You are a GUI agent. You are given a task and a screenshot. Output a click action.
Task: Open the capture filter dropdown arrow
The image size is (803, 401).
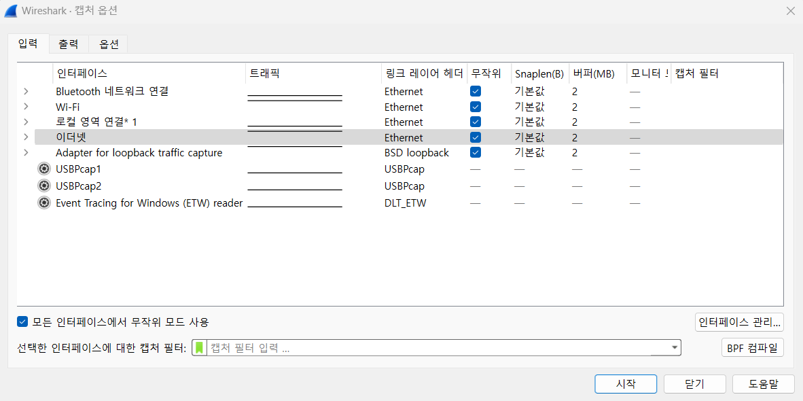pyautogui.click(x=674, y=348)
